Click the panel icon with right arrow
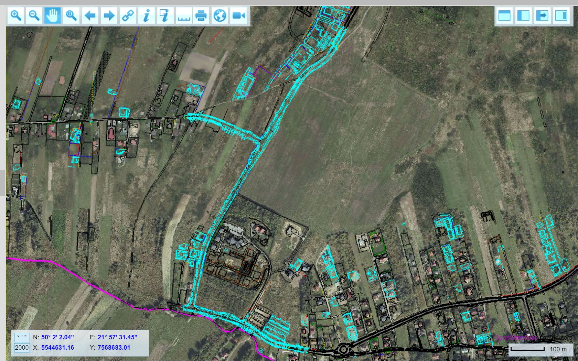This screenshot has width=578, height=361. coord(542,15)
